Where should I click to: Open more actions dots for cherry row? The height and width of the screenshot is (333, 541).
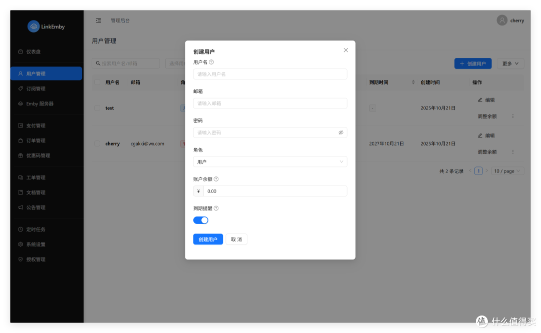coord(513,152)
